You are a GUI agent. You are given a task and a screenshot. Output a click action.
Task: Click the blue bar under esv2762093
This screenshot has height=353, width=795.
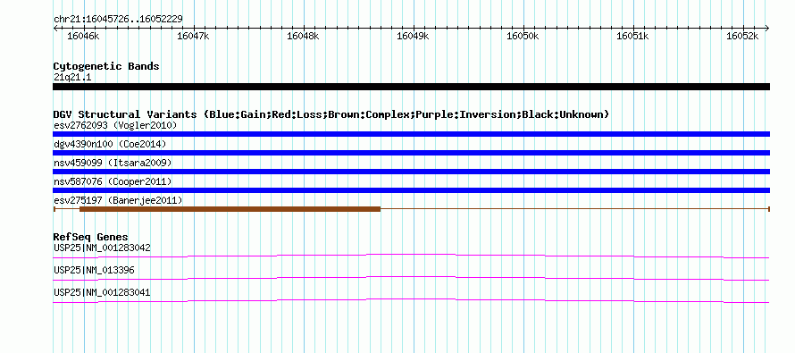(x=411, y=134)
